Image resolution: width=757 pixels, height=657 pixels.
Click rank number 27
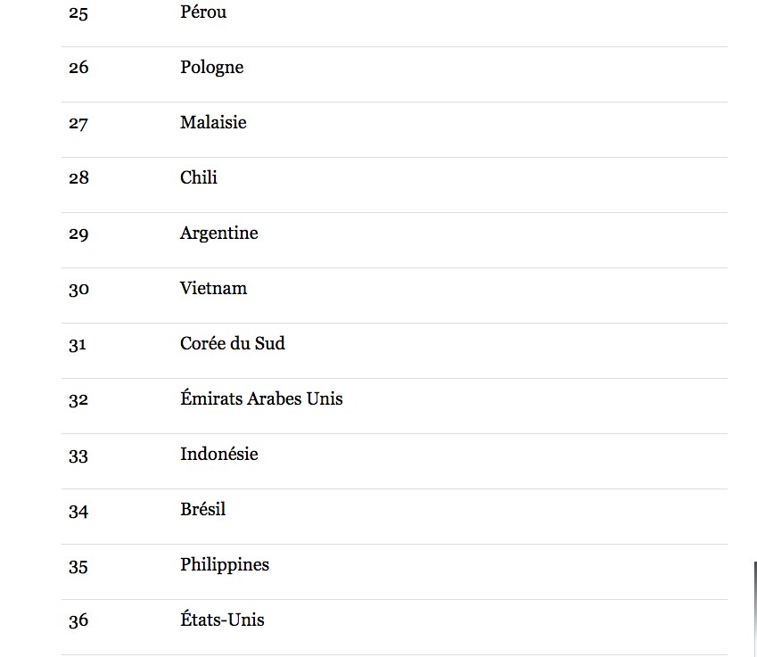pos(78,124)
